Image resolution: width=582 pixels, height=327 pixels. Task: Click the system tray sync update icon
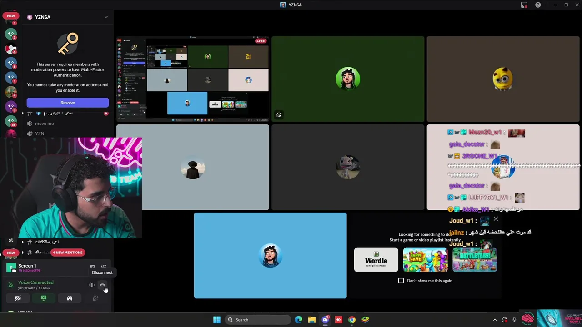coord(505,320)
